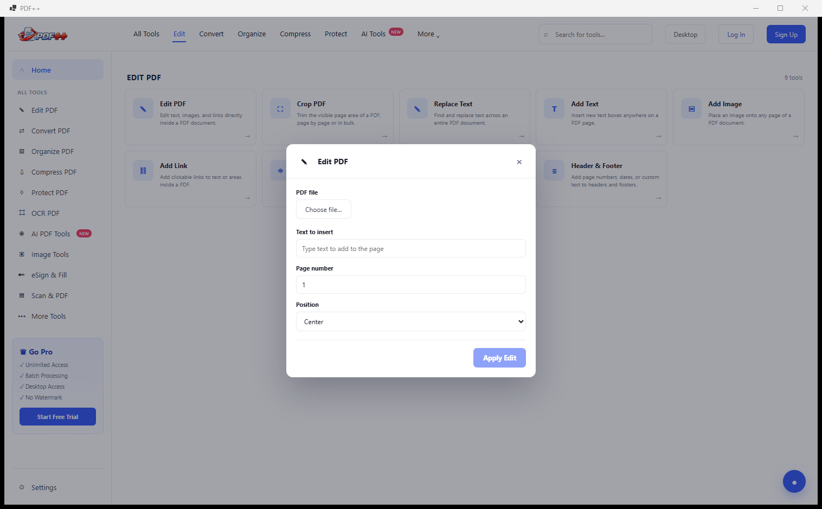Close the Edit PDF dialog
Viewport: 822px width, 509px height.
(x=519, y=162)
